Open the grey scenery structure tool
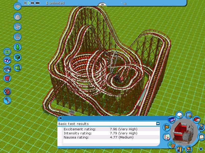 (17, 37)
